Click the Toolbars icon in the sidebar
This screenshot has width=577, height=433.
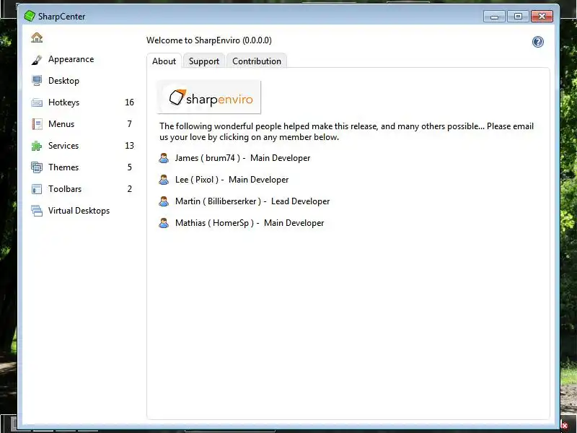pos(37,189)
